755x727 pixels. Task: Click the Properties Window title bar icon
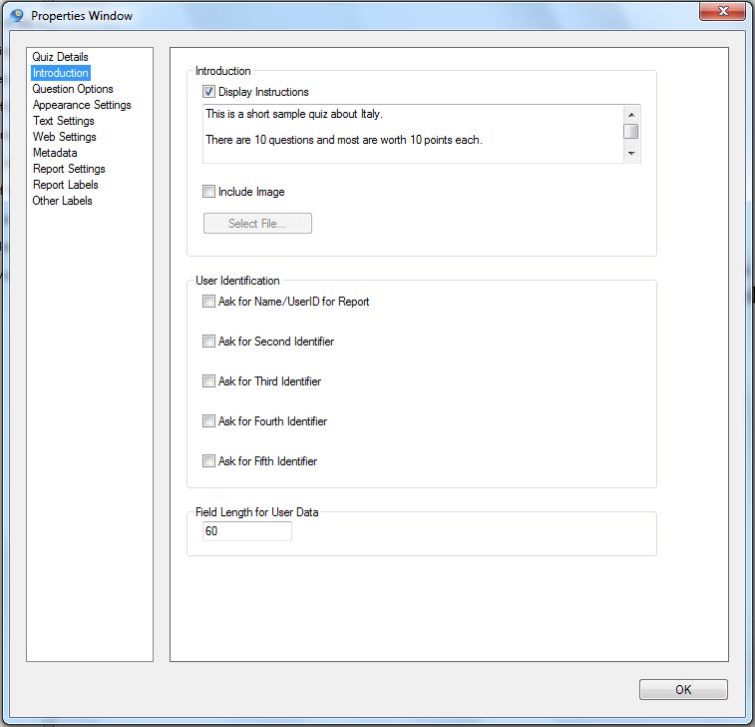[16, 16]
